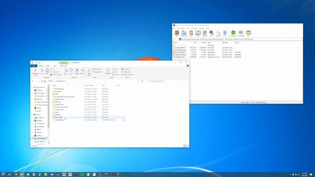The width and height of the screenshot is (315, 177).
Task: Click Paste in Explorer ribbon
Action: (x=47, y=71)
